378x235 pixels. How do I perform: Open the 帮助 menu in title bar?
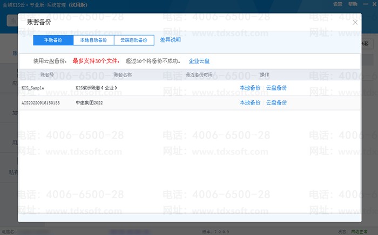(353, 4)
